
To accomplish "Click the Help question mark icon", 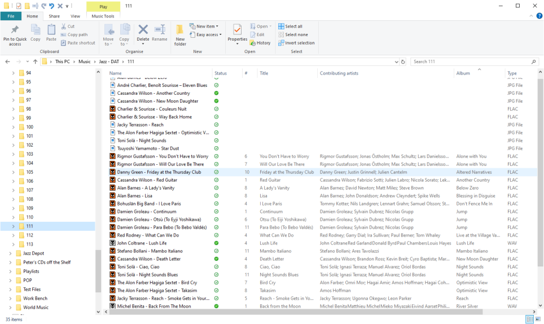I will (x=539, y=16).
